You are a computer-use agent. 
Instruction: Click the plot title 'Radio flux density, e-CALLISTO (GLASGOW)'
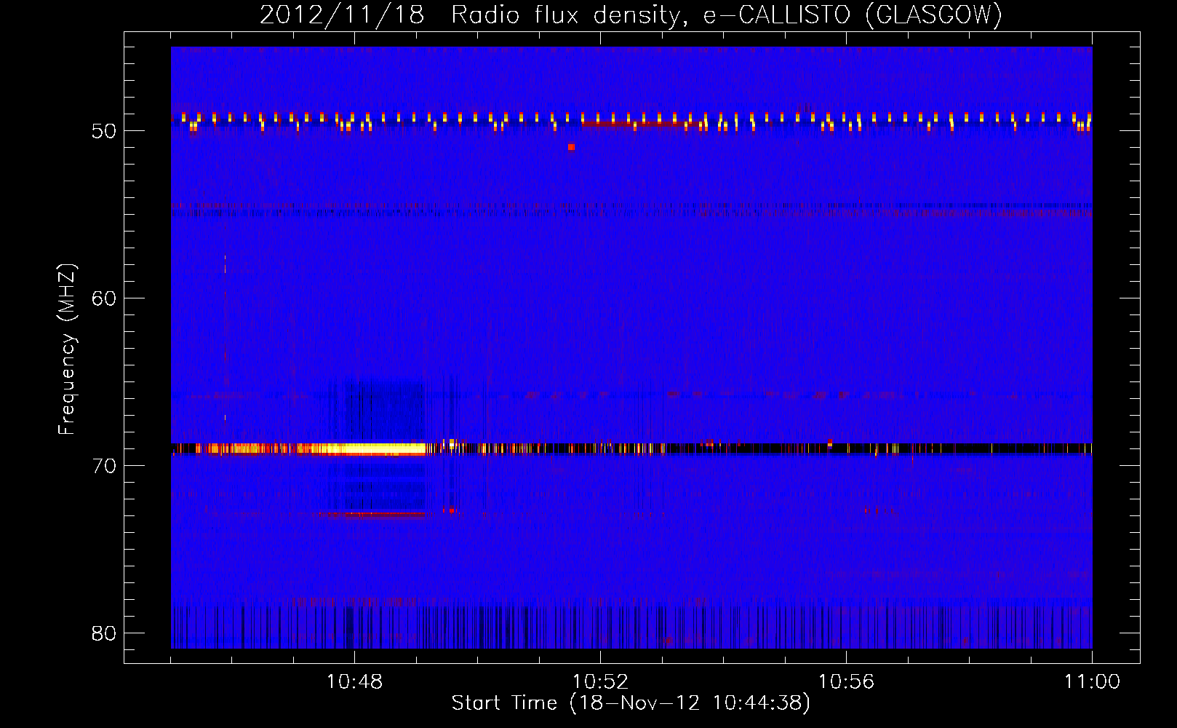pyautogui.click(x=727, y=15)
